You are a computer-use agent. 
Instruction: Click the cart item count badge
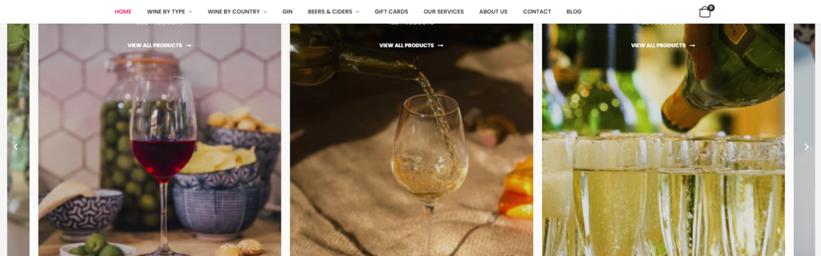pos(711,8)
